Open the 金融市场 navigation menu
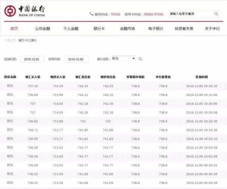This screenshot has width=227, height=189. click(127, 29)
